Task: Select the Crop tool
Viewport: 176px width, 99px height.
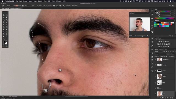Action: pyautogui.click(x=4, y=20)
